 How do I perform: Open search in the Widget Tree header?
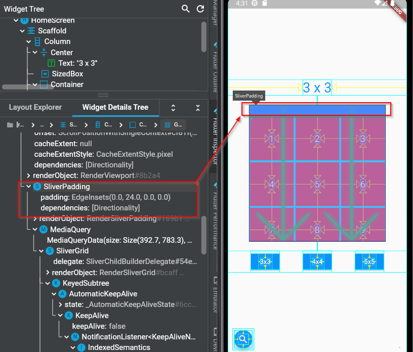click(185, 9)
